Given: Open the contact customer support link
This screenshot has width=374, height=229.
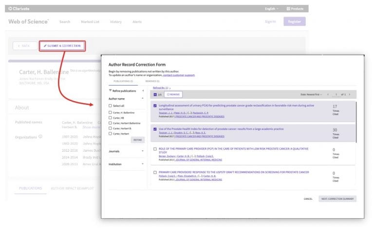Looking at the screenshot, I should click(179, 75).
